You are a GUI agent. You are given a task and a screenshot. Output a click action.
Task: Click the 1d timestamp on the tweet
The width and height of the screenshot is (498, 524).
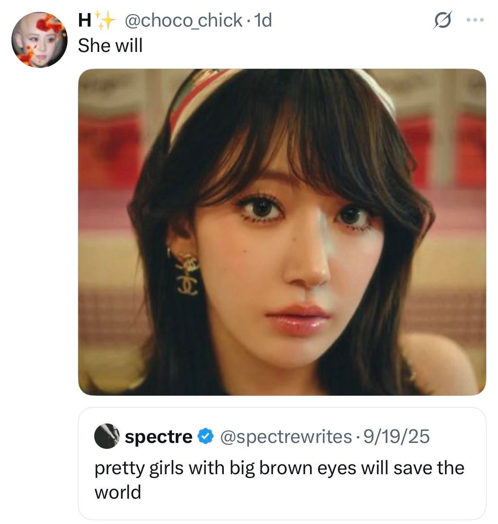click(263, 20)
